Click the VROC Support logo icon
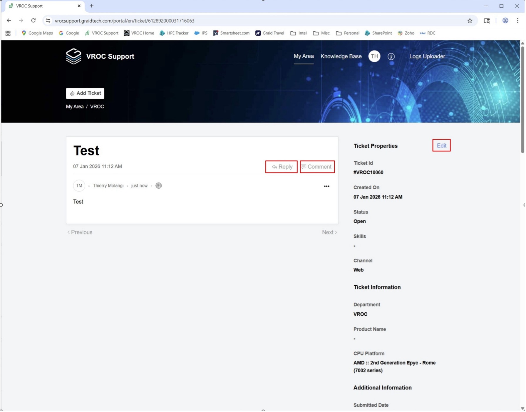This screenshot has width=526, height=412. tap(73, 56)
